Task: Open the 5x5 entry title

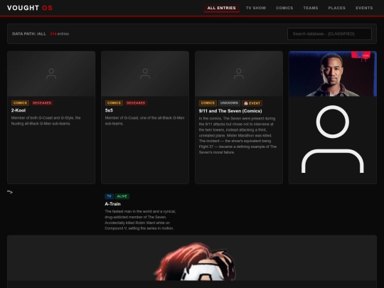Action: tap(109, 110)
